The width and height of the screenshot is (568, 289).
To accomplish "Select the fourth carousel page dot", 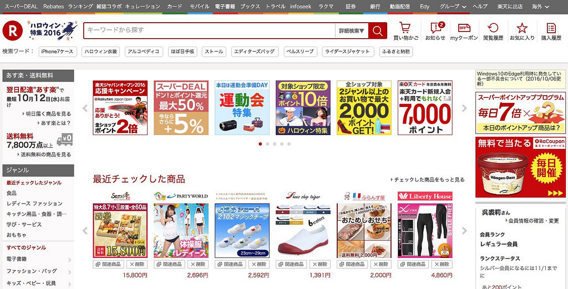I will 282,144.
